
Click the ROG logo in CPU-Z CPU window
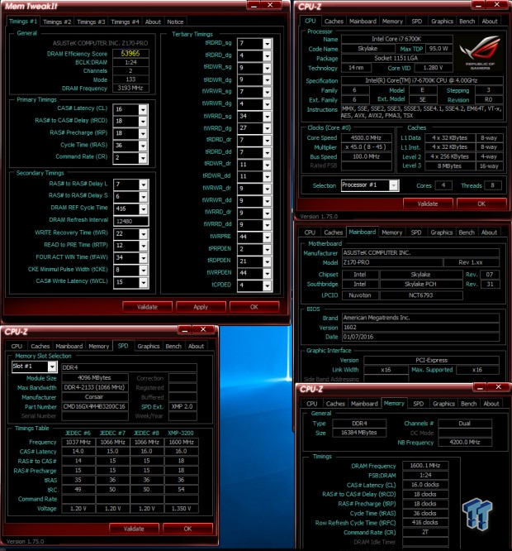tap(480, 53)
